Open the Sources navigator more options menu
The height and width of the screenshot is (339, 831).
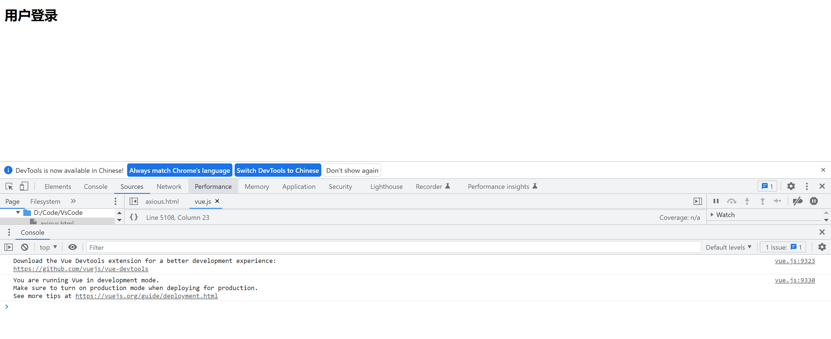116,201
